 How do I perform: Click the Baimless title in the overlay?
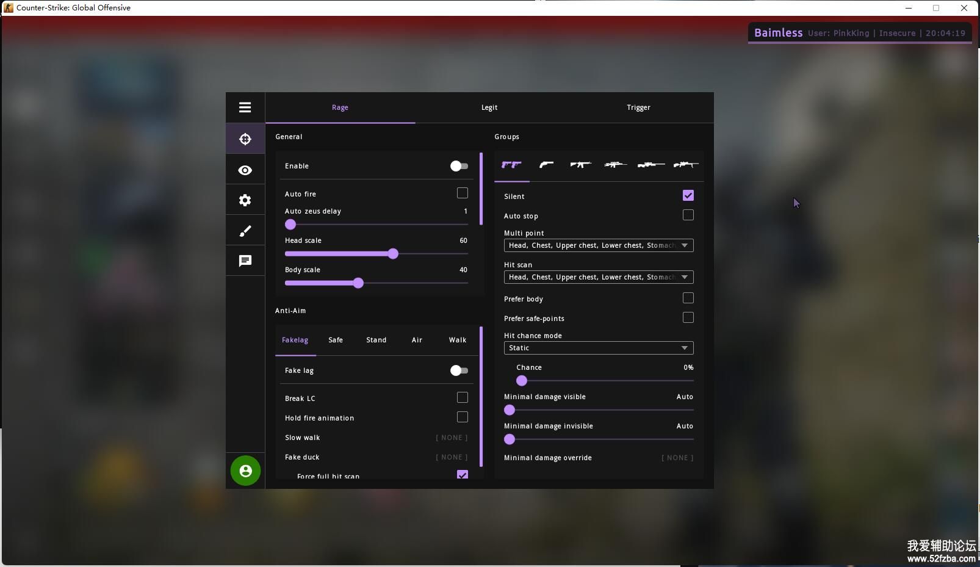tap(778, 33)
